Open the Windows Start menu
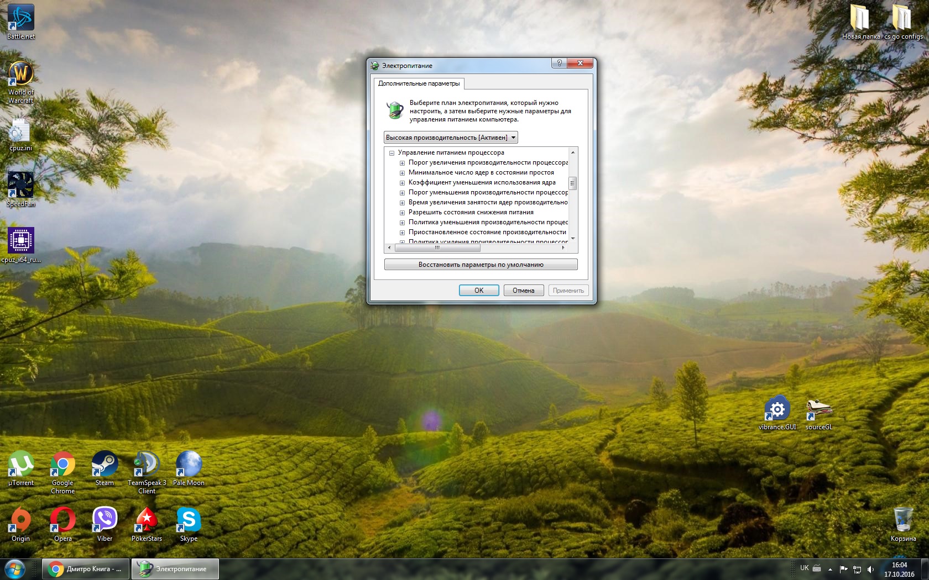 point(14,569)
